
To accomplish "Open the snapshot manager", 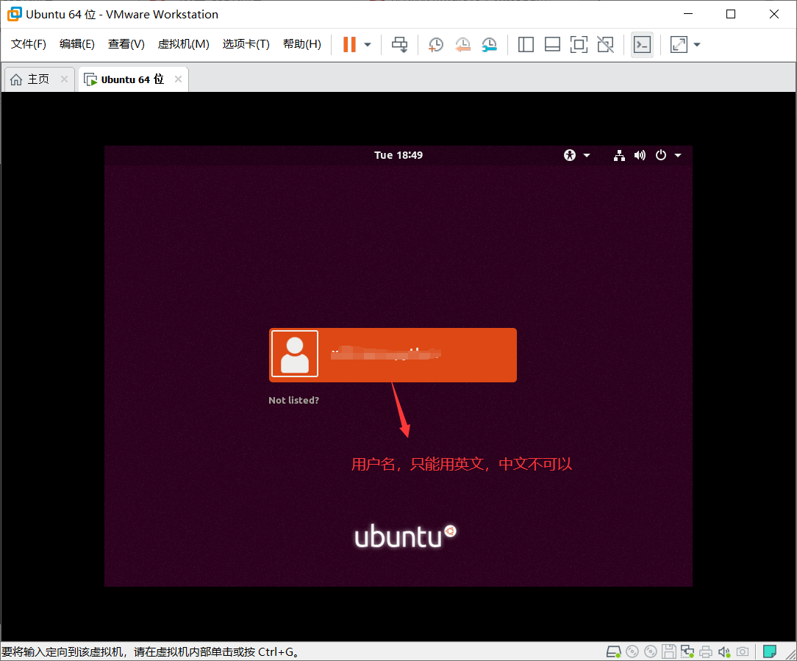I will click(489, 45).
